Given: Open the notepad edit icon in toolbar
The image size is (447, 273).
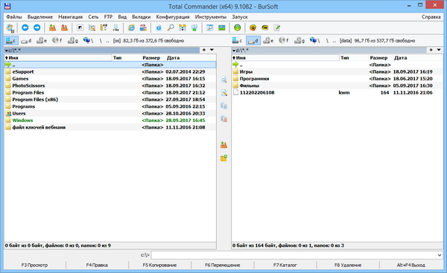Looking at the screenshot, I should coord(276,28).
